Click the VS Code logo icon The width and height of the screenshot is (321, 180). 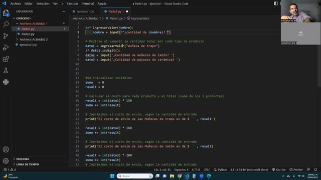(x=4, y=3)
